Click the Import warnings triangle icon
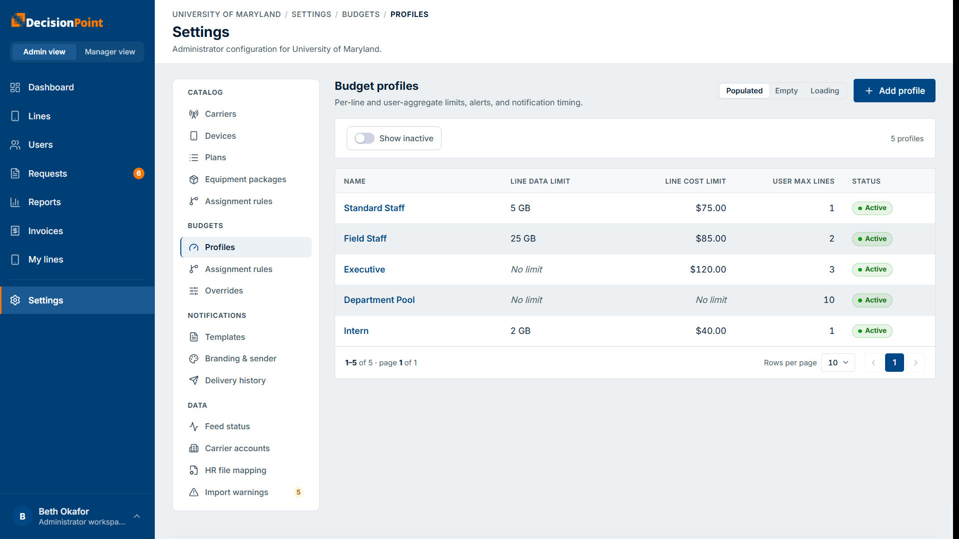 (194, 492)
